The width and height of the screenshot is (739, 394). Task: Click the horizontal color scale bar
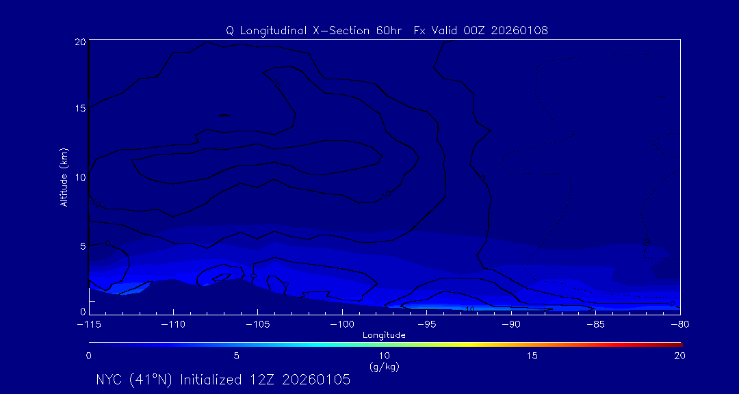pos(385,345)
